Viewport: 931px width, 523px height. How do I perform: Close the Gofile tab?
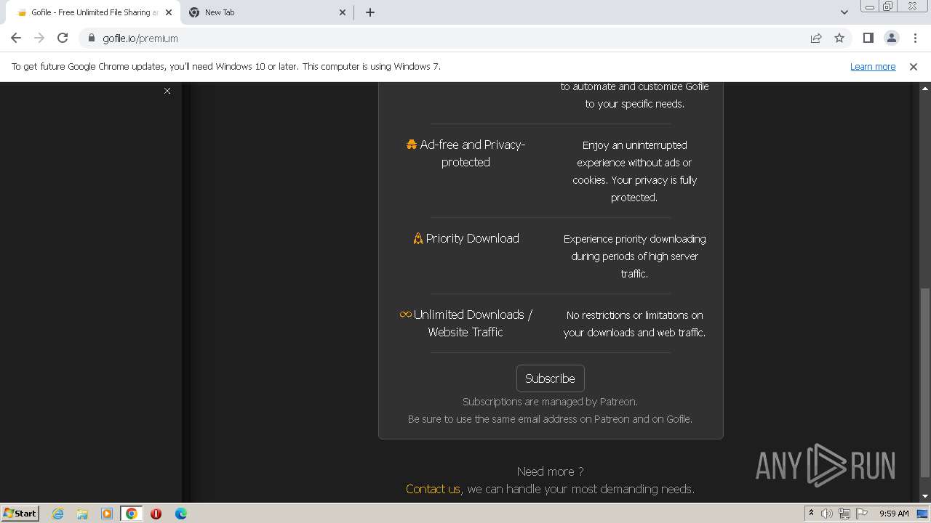(x=169, y=12)
